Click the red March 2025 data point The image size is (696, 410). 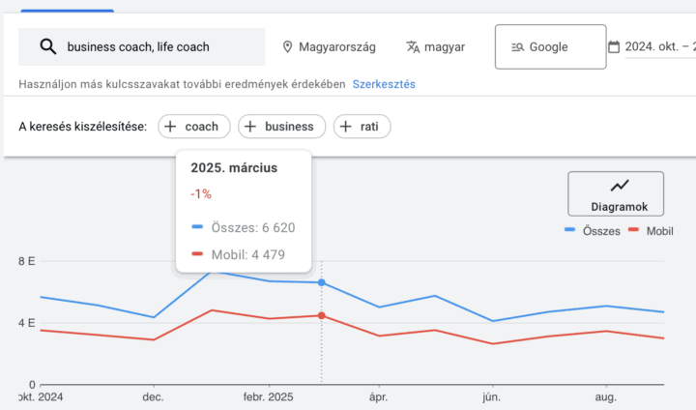point(321,315)
